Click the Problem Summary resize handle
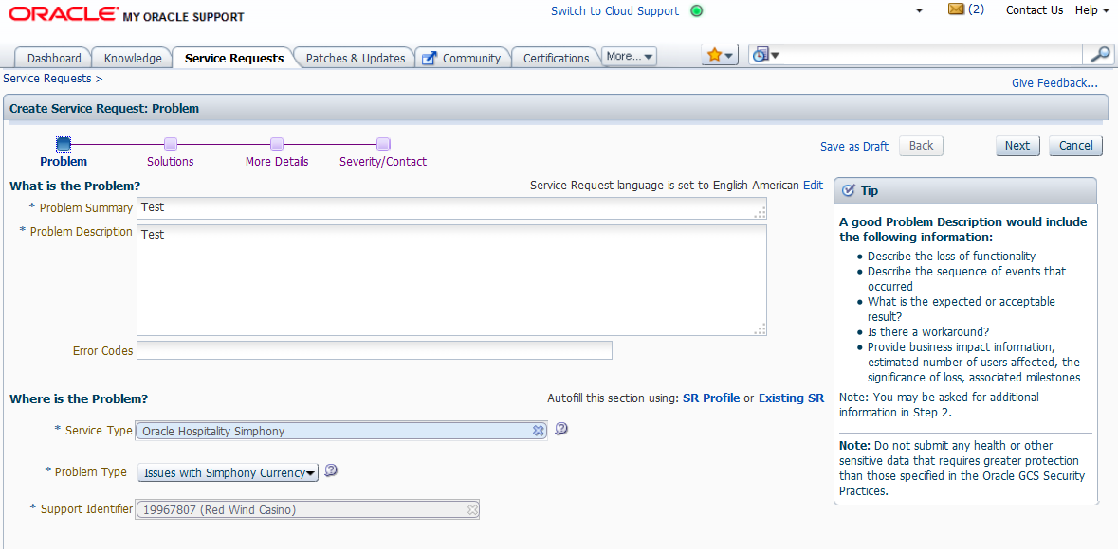The image size is (1118, 549). coord(761,212)
